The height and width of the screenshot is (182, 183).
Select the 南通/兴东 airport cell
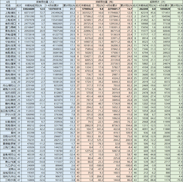(8, 71)
